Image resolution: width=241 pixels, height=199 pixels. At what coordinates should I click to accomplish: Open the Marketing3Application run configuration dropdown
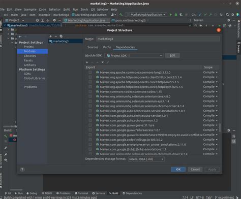(x=146, y=15)
